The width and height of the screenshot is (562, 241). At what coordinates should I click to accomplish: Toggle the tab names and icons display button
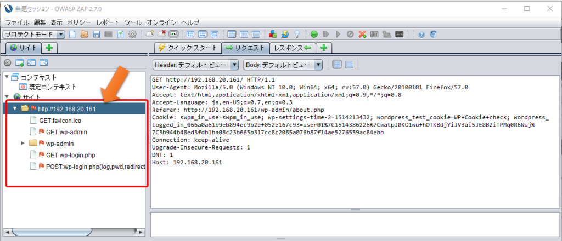click(x=174, y=35)
